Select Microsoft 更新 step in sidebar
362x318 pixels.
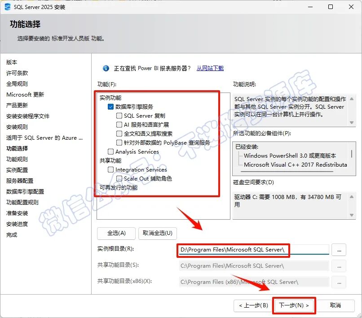tap(25, 94)
